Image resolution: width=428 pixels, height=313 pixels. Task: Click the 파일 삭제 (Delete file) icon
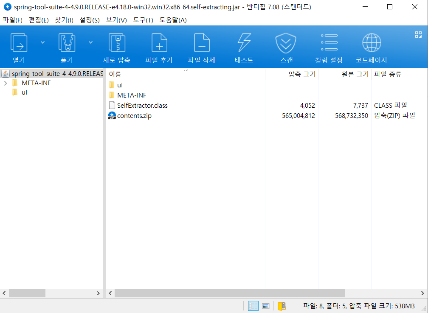[202, 43]
